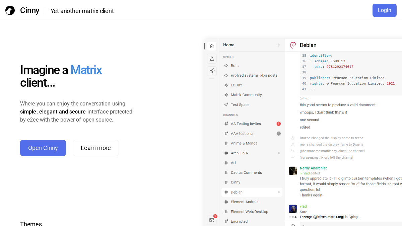The image size is (402, 226).
Task: Open the Element Android channel
Action: [252, 202]
